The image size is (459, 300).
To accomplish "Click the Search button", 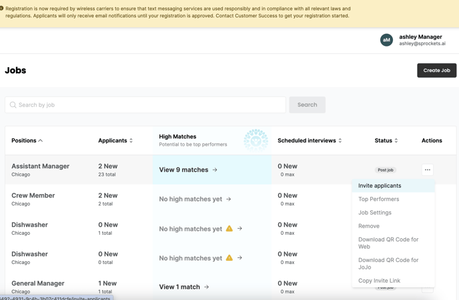I will pos(307,104).
